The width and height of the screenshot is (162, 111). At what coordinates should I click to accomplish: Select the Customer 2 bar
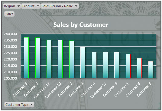pyautogui.click(x=72, y=59)
